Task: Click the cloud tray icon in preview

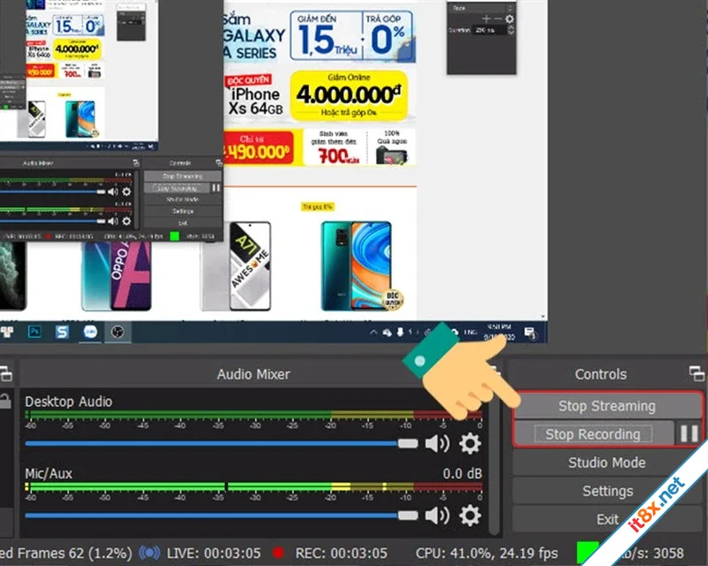Action: click(387, 333)
